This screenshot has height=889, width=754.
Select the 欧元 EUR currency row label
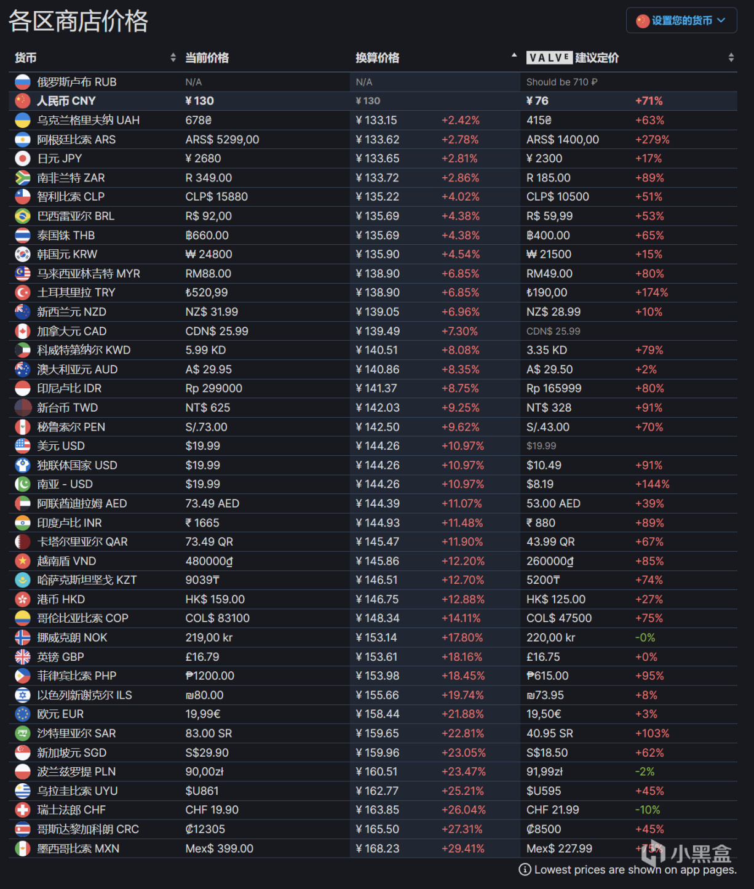(x=60, y=714)
